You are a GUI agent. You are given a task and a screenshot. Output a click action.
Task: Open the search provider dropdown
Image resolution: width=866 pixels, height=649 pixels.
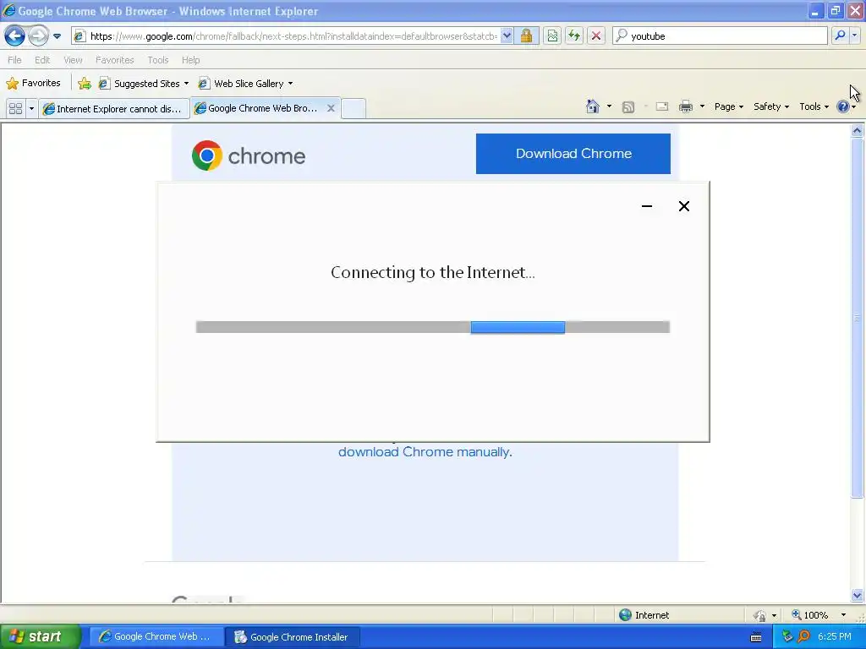pos(854,35)
